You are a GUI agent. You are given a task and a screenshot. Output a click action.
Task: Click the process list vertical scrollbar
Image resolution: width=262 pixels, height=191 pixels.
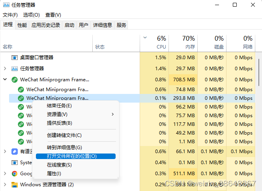coord(259,72)
